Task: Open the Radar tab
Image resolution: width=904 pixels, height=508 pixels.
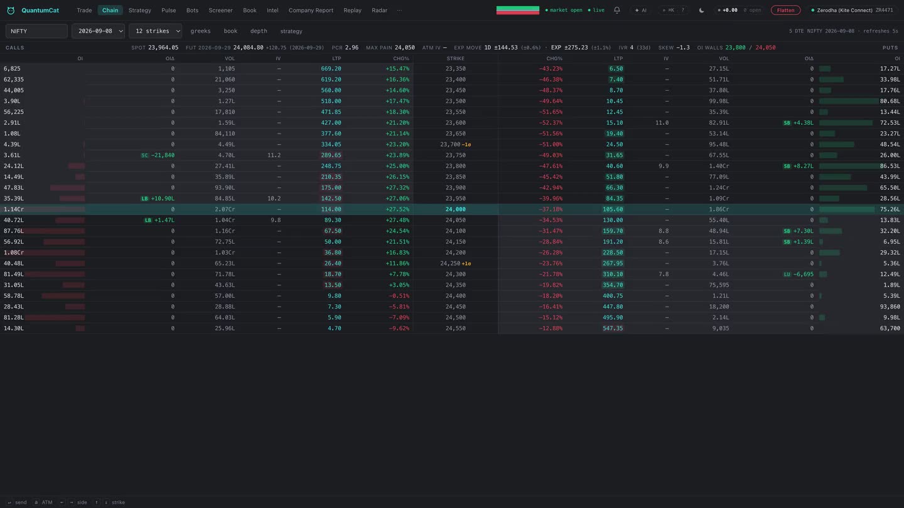Action: (379, 10)
